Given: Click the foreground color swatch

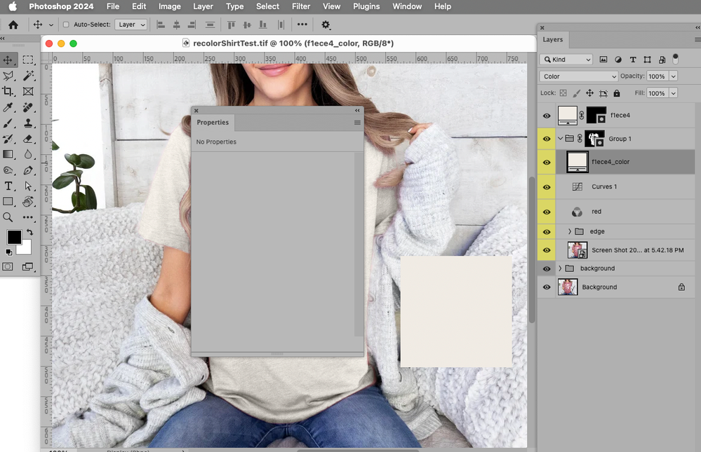Looking at the screenshot, I should 13,237.
